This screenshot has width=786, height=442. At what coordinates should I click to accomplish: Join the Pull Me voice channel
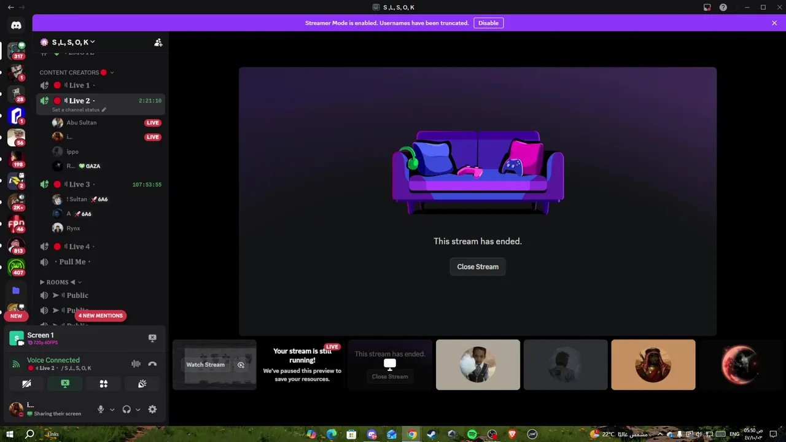101,262
